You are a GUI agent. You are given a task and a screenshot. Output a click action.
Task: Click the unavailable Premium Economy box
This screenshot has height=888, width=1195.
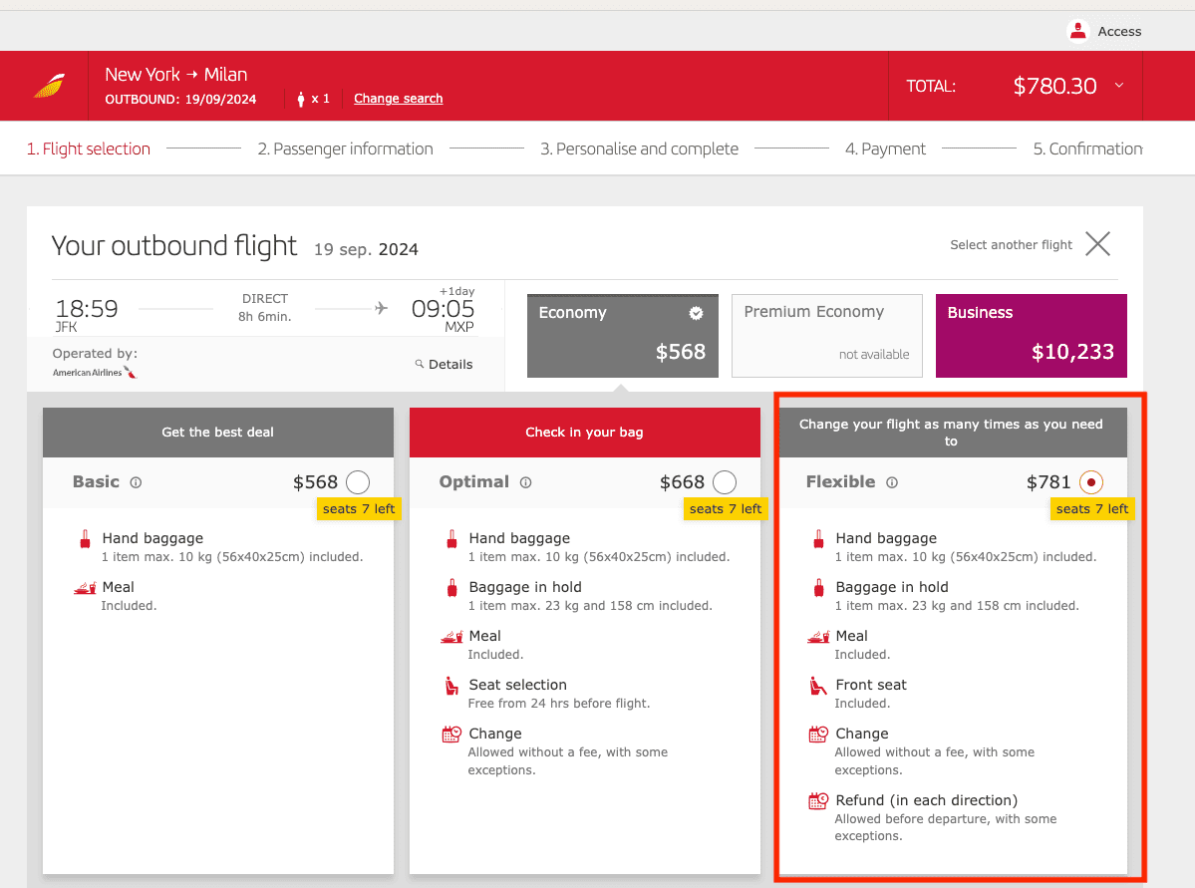pos(826,336)
